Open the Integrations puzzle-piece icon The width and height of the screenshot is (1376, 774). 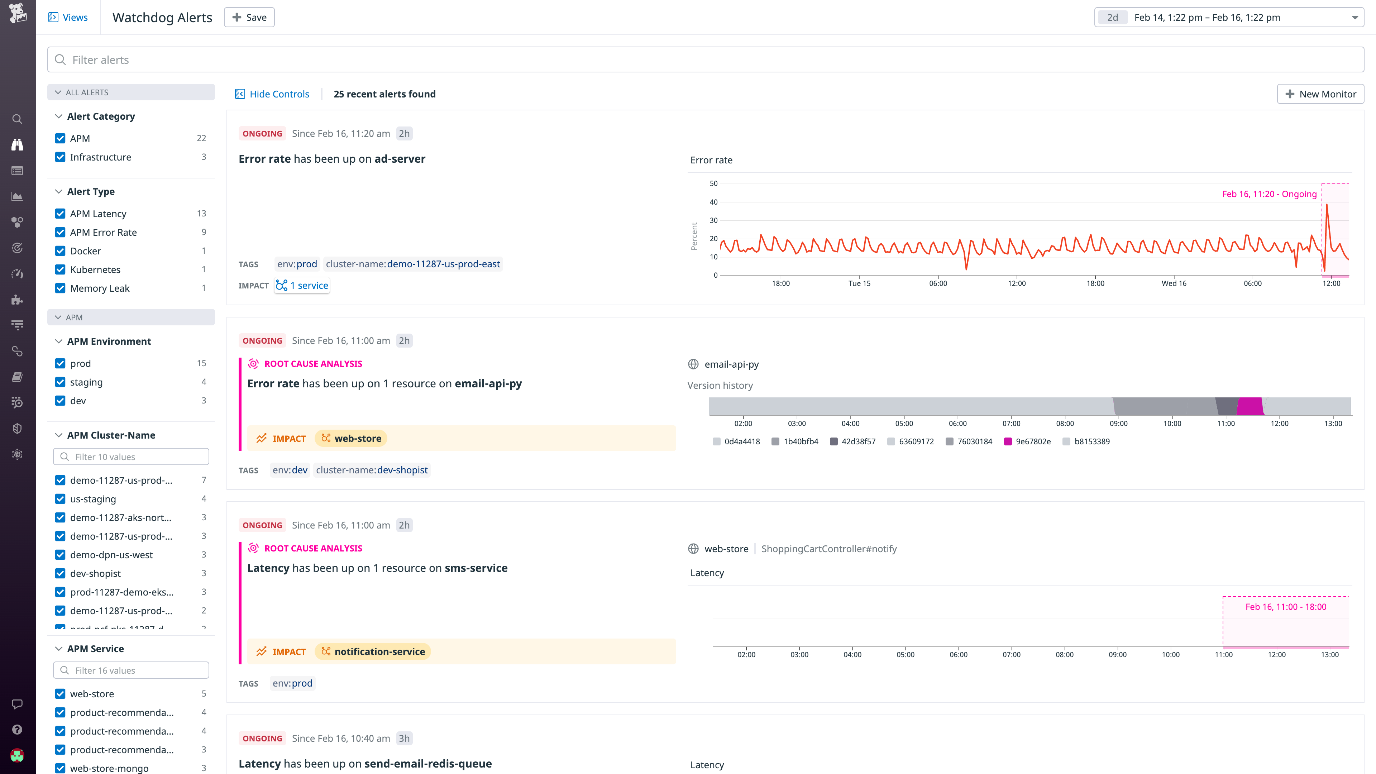point(17,300)
